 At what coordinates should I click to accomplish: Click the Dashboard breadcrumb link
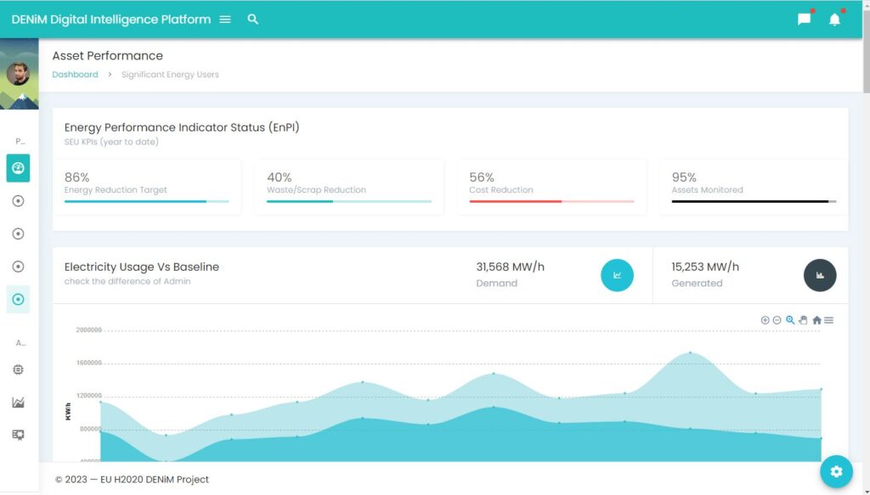click(75, 75)
